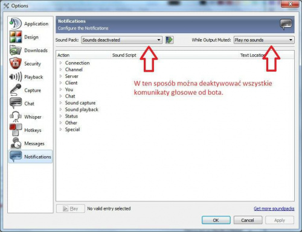Click the OK button

(x=216, y=220)
